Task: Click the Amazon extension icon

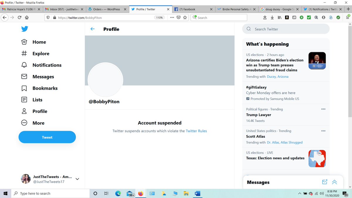Action: (287, 18)
